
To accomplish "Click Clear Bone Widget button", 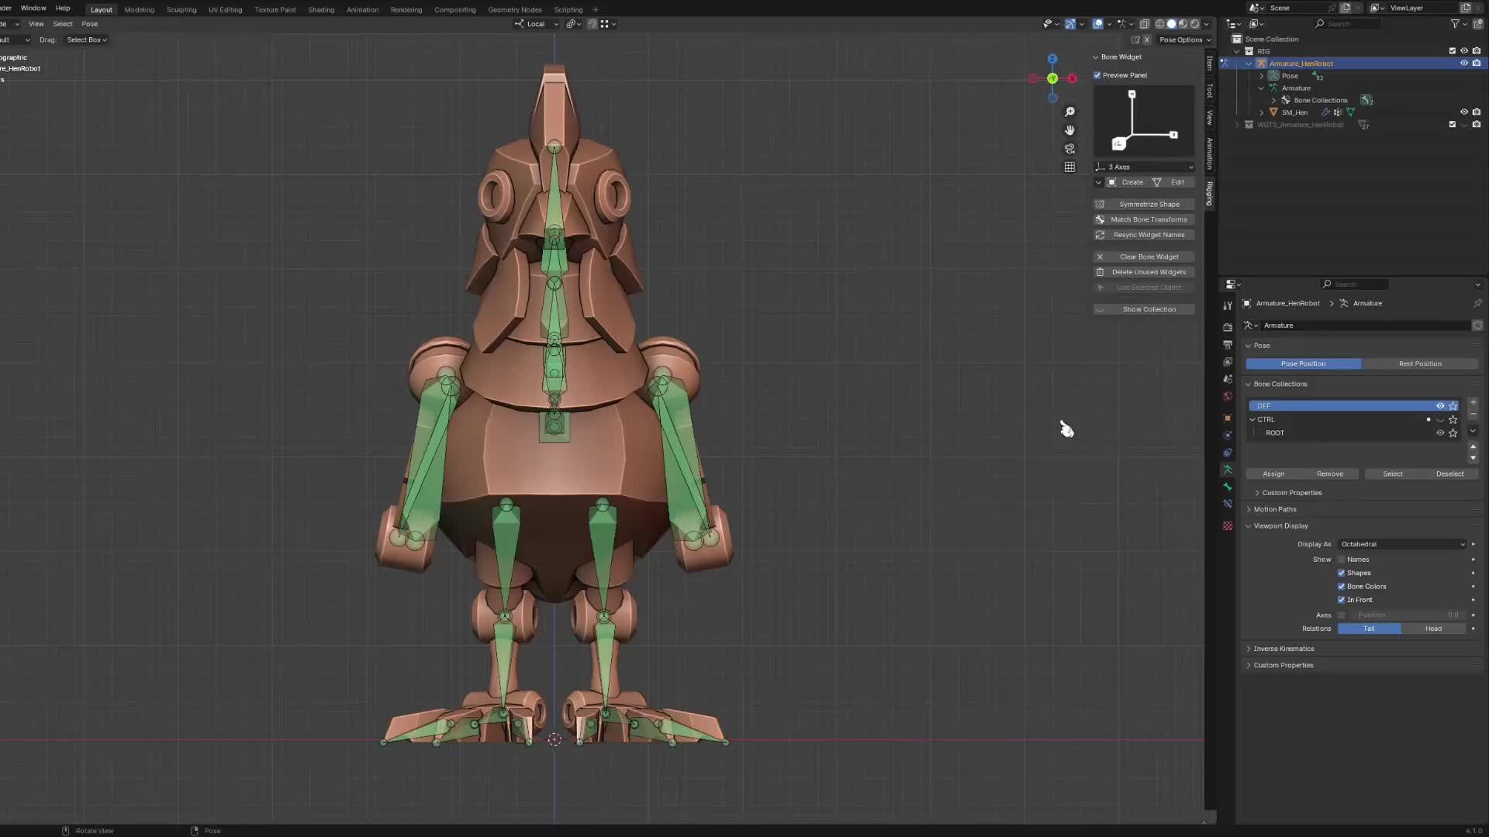I will coord(1144,257).
